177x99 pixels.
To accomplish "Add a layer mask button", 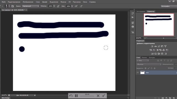I will coord(163,98).
